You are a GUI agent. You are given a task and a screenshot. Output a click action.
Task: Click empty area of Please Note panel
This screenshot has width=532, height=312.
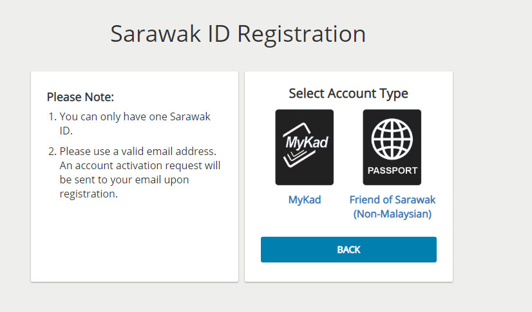point(135,241)
